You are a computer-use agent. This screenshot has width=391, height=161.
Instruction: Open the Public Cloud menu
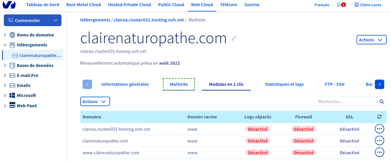pyautogui.click(x=171, y=5)
